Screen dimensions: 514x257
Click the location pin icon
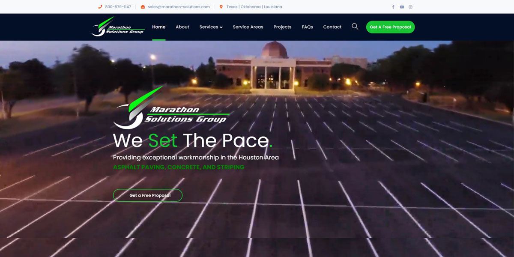coord(221,7)
